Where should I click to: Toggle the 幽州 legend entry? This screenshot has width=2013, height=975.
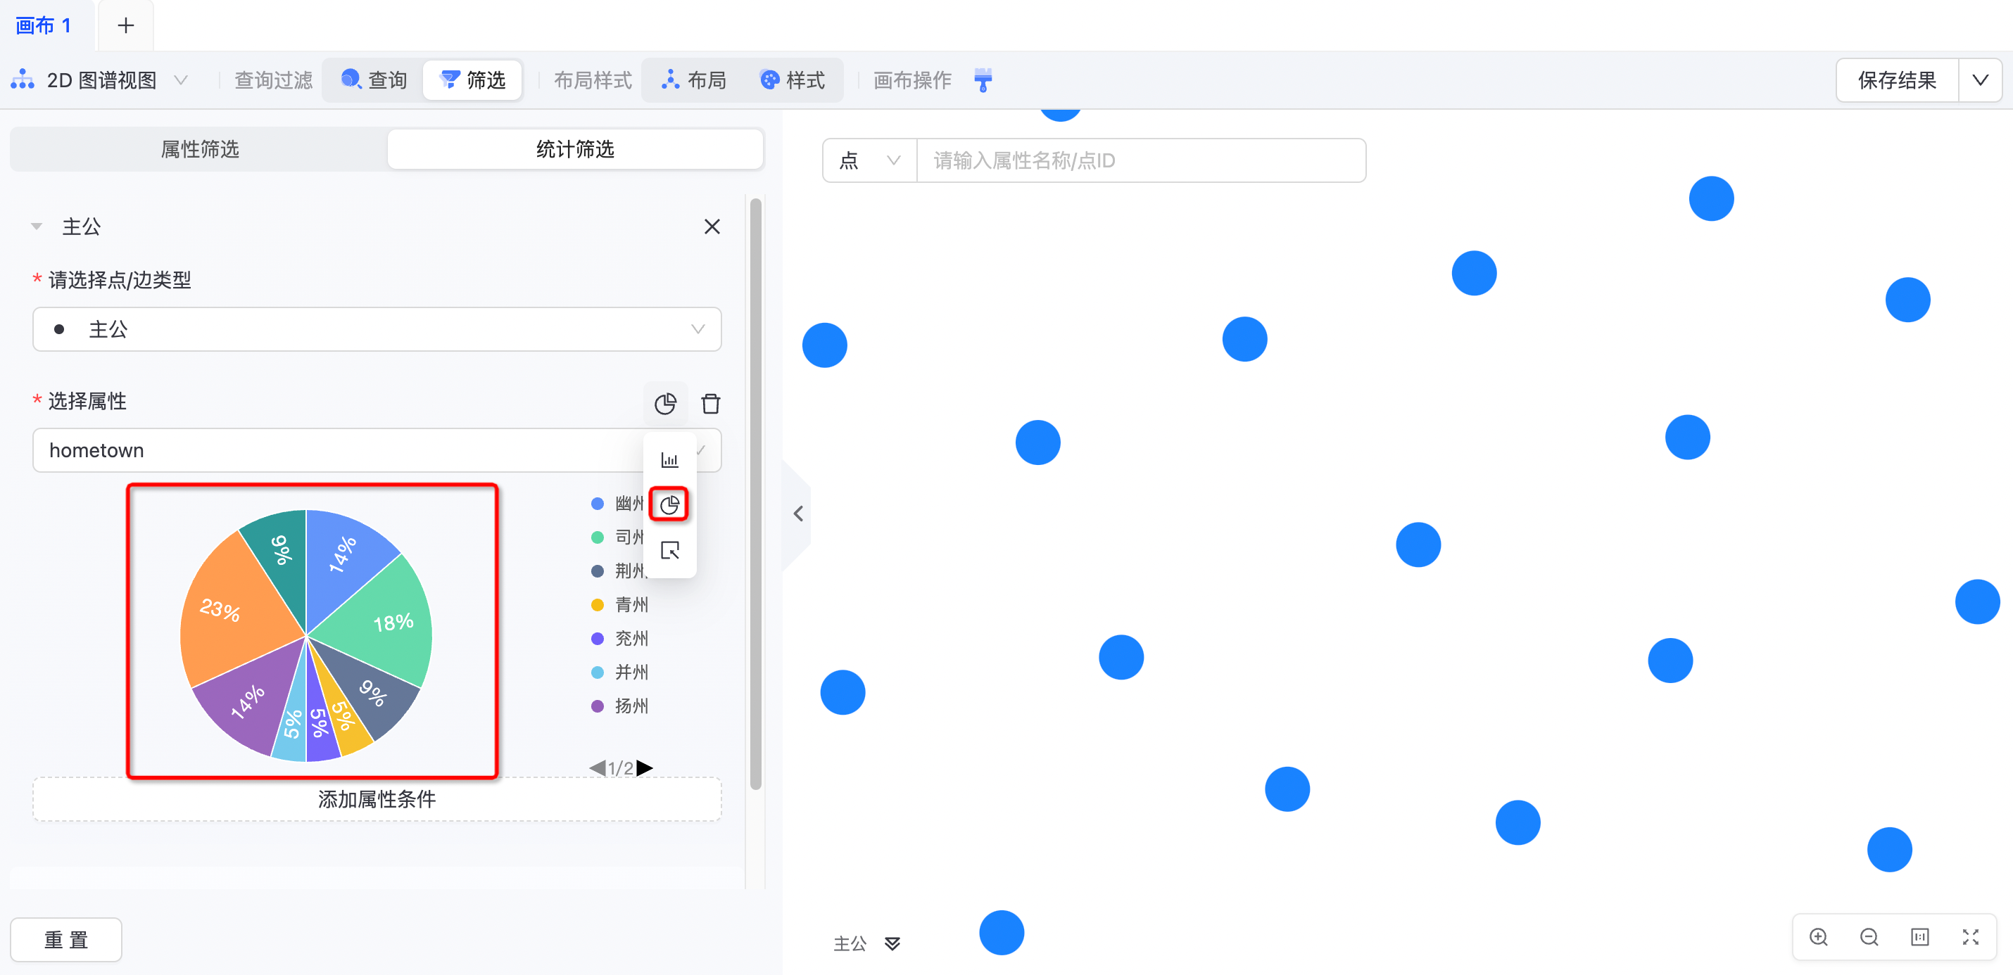pos(618,503)
